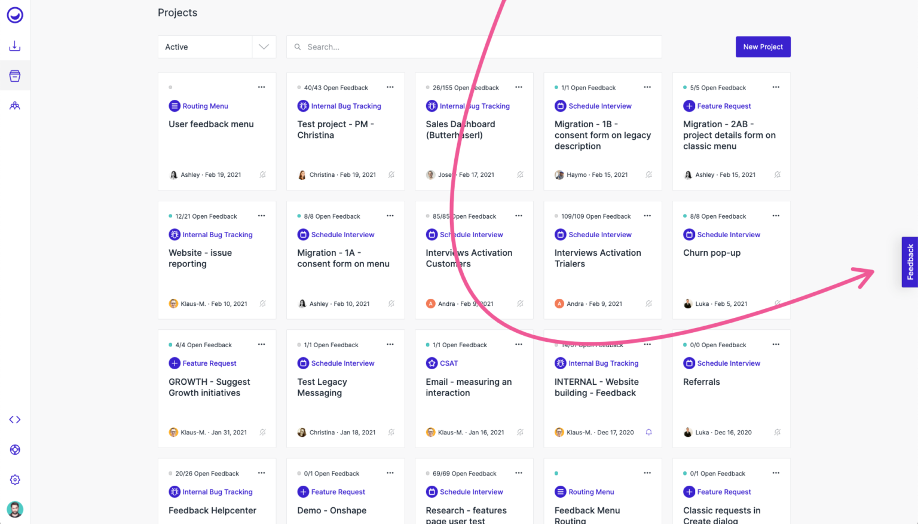Expand the three-dot menu on Churn pop-up card

pyautogui.click(x=776, y=216)
